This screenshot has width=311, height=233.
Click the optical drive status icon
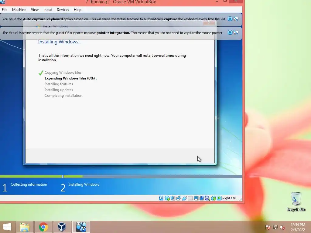pyautogui.click(x=167, y=198)
